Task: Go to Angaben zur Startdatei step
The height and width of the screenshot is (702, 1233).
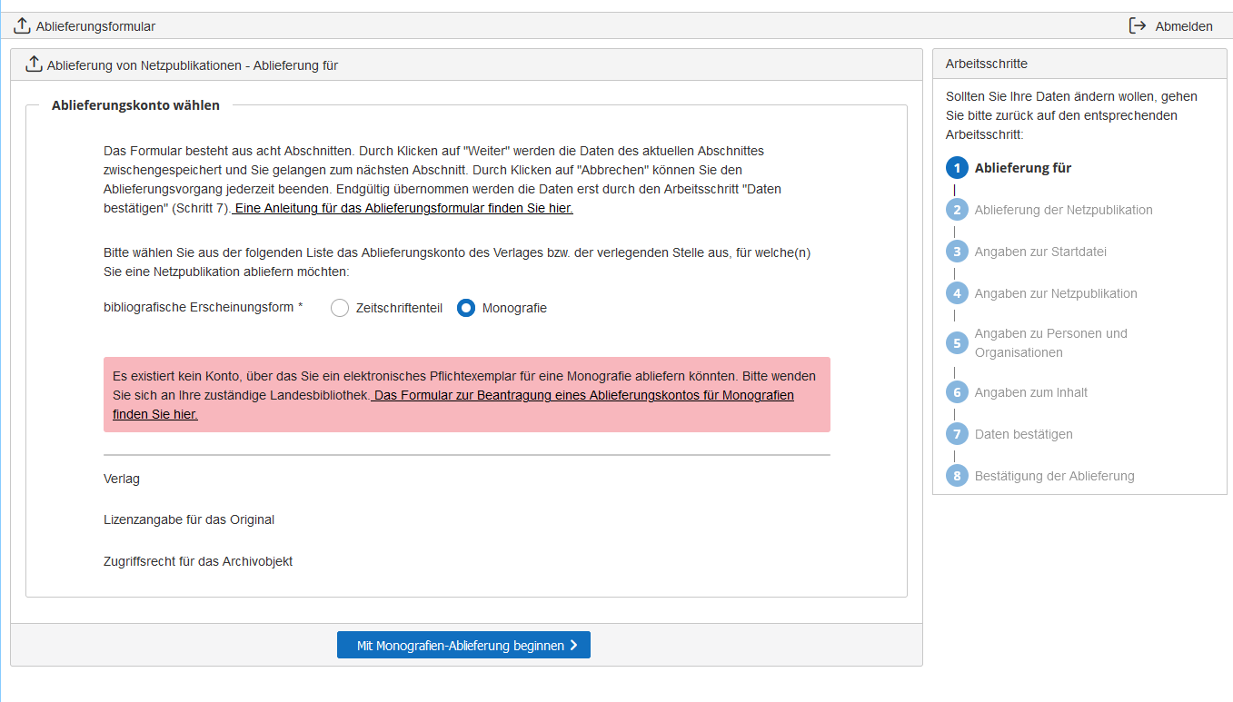Action: coord(1040,252)
